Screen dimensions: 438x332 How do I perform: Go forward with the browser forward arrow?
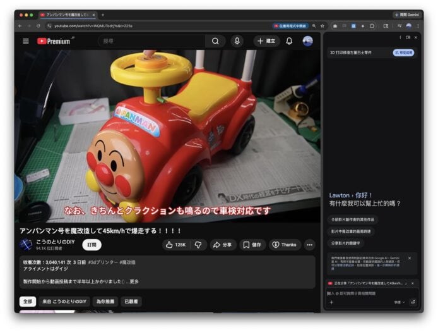(29, 26)
